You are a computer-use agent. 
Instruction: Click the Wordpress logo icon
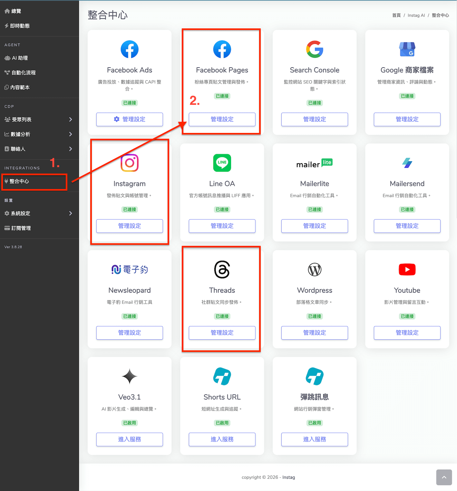(x=315, y=270)
